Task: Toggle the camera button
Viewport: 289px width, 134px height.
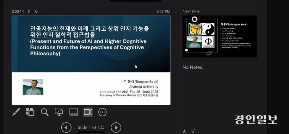Action: tap(88, 112)
